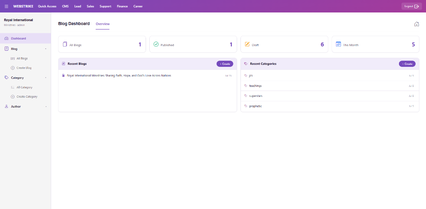Click the Draft pencil icon
The image size is (426, 209).
point(247,44)
